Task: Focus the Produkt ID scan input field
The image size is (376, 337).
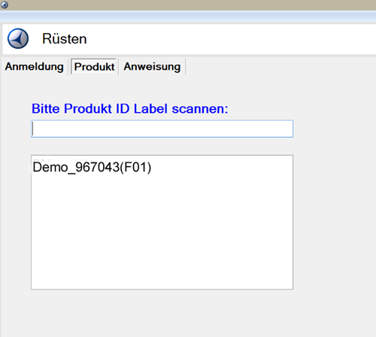Action: 162,129
